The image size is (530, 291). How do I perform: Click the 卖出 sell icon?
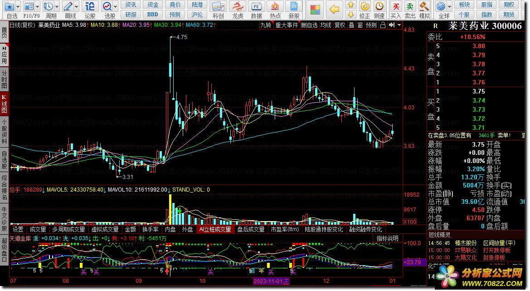pyautogui.click(x=410, y=6)
